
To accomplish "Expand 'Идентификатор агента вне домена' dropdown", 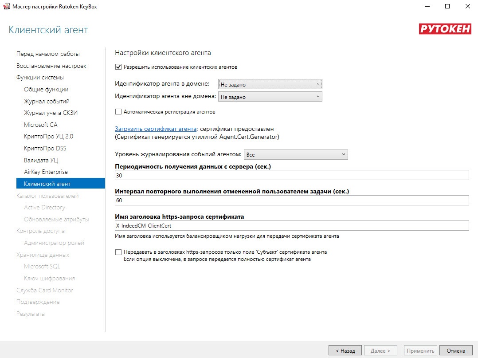I will coord(270,97).
